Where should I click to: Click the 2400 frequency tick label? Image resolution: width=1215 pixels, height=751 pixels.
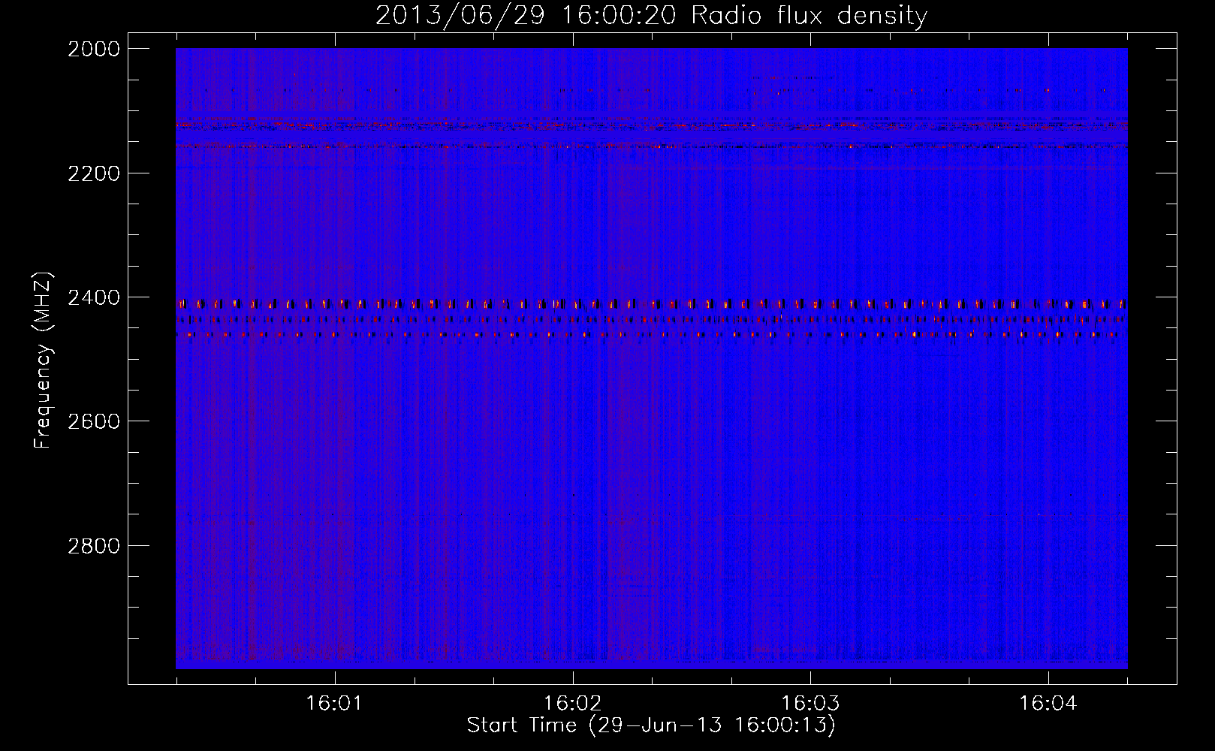94,297
